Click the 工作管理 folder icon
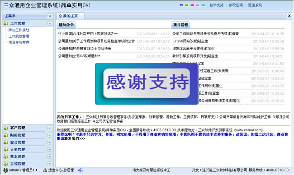The image size is (294, 175). [6, 23]
